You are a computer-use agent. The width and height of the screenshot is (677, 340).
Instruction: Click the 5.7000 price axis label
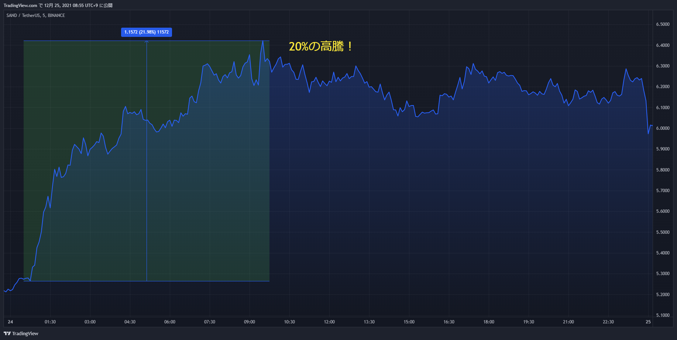(x=663, y=191)
